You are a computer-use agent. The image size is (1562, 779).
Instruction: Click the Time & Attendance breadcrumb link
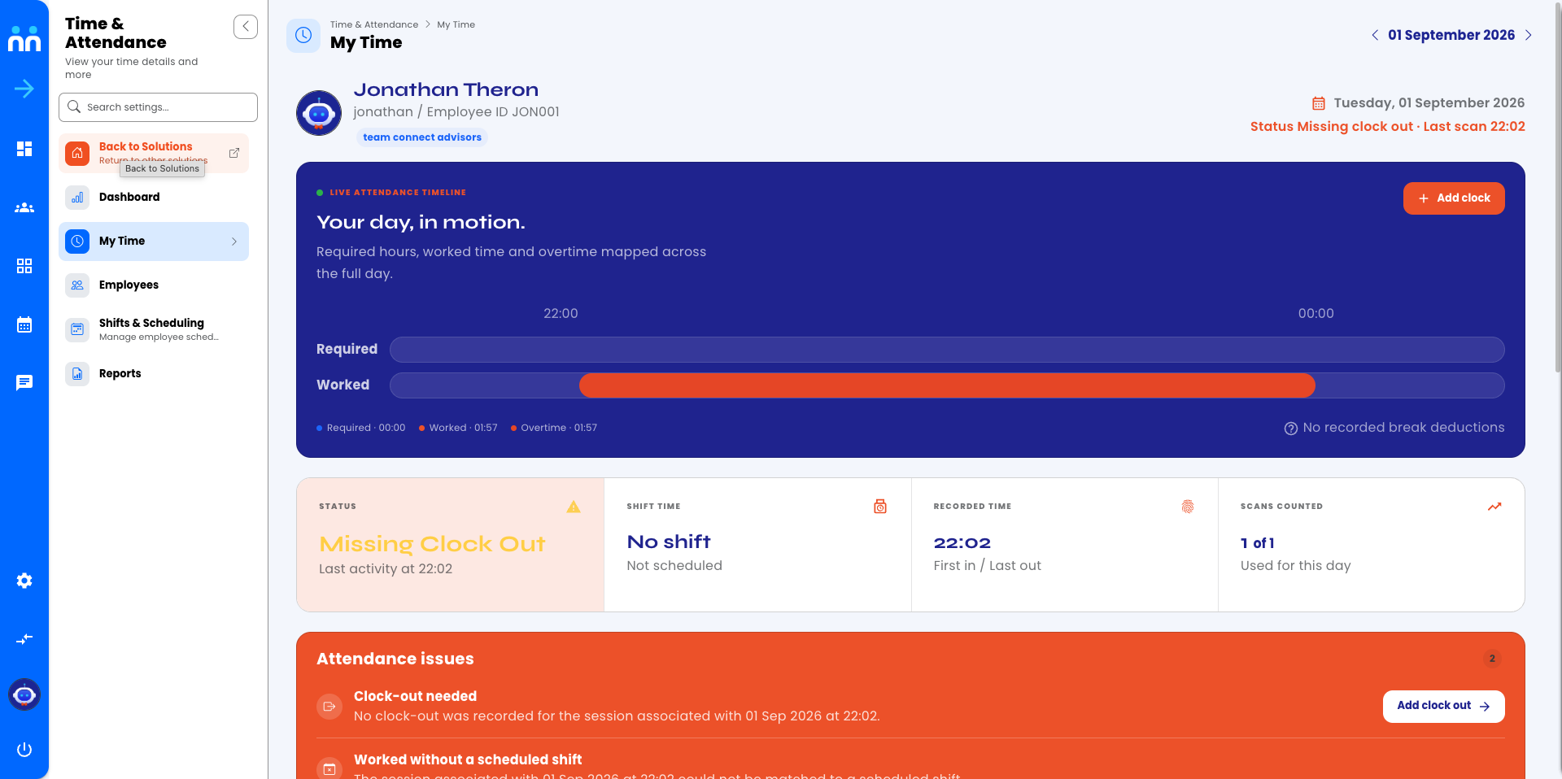(374, 24)
